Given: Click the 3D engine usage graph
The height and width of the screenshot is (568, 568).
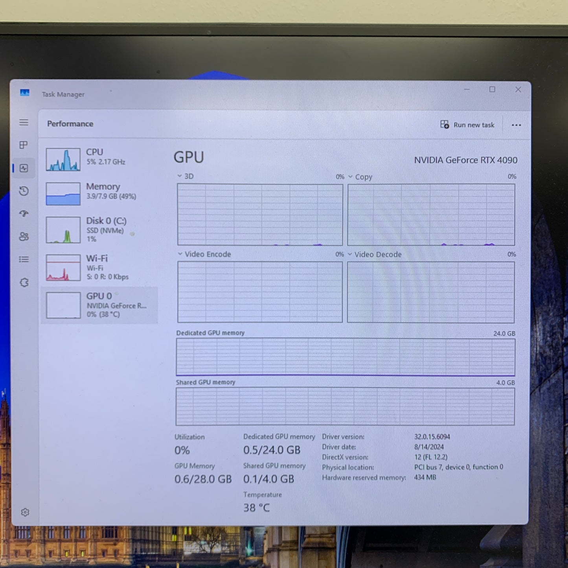Looking at the screenshot, I should 260,215.
